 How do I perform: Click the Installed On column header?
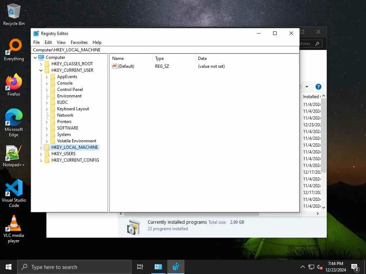tap(311, 96)
